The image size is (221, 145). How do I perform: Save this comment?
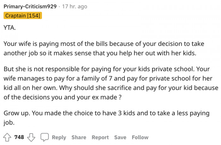(120, 137)
